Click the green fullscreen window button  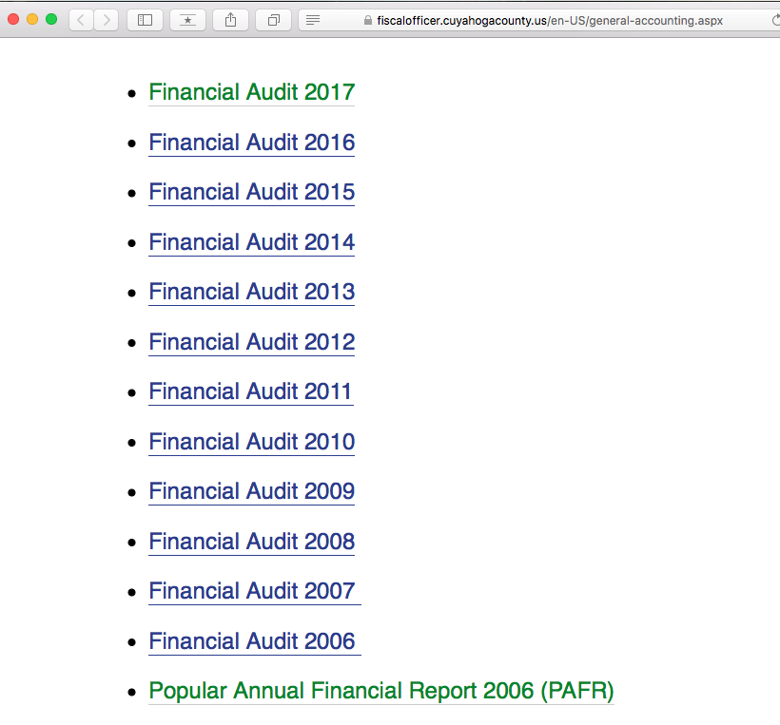pyautogui.click(x=51, y=19)
